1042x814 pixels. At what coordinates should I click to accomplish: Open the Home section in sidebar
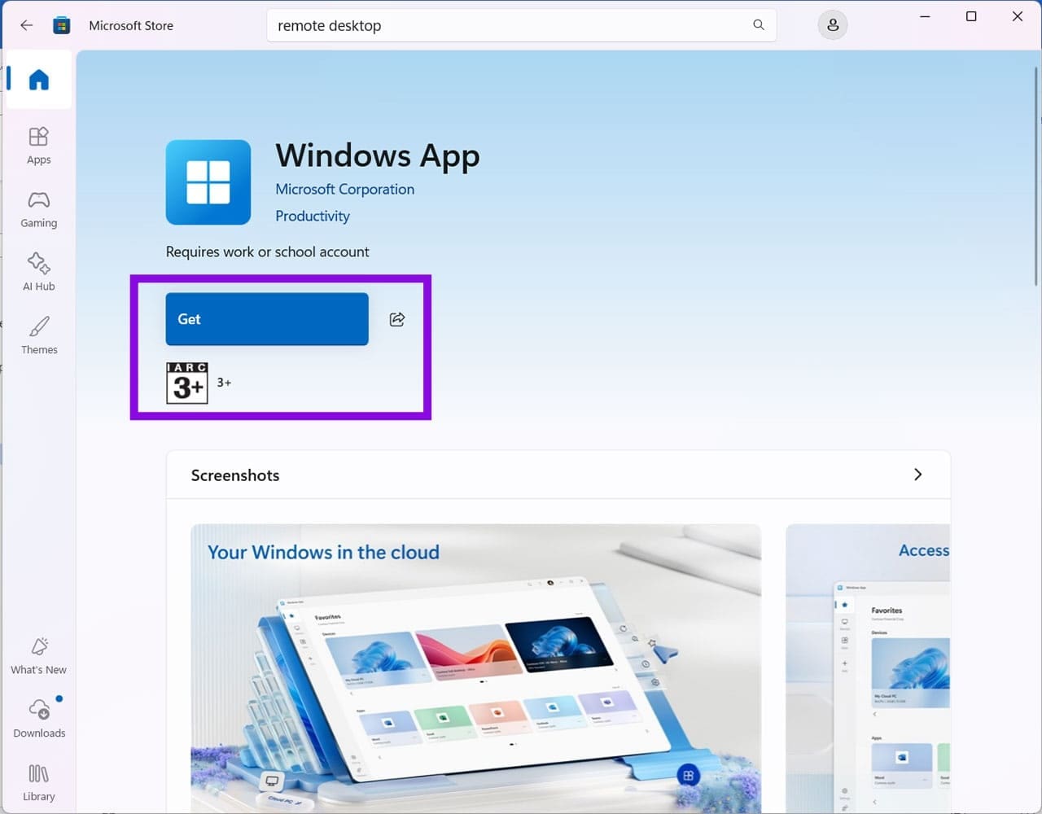click(39, 80)
